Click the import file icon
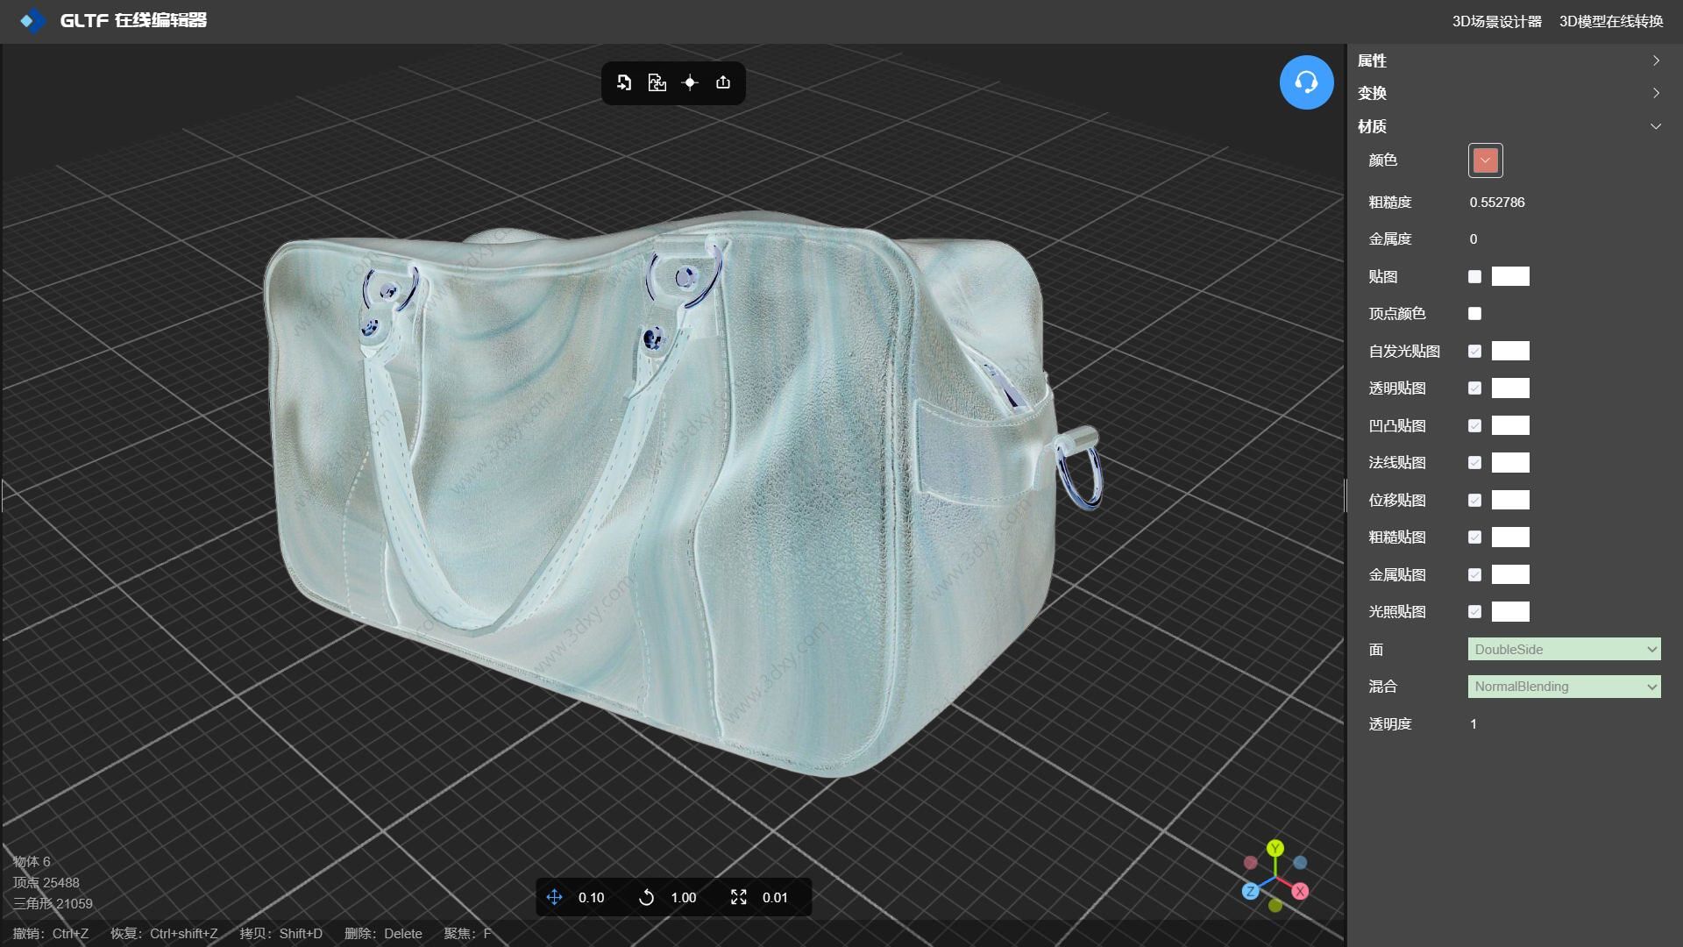The width and height of the screenshot is (1683, 947). [624, 82]
